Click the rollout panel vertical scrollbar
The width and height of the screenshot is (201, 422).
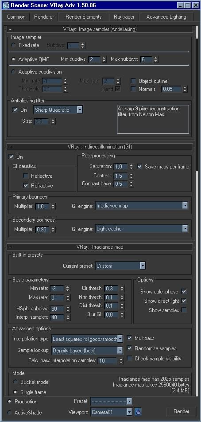click(x=197, y=210)
